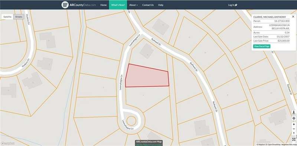The width and height of the screenshot is (297, 146).
Task: Open the Help page
Action: point(161,5)
